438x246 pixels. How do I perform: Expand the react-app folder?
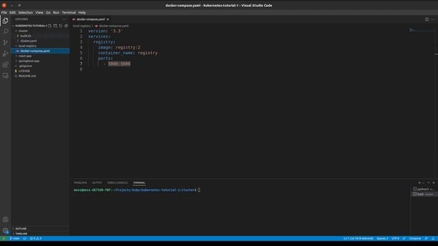pos(25,56)
